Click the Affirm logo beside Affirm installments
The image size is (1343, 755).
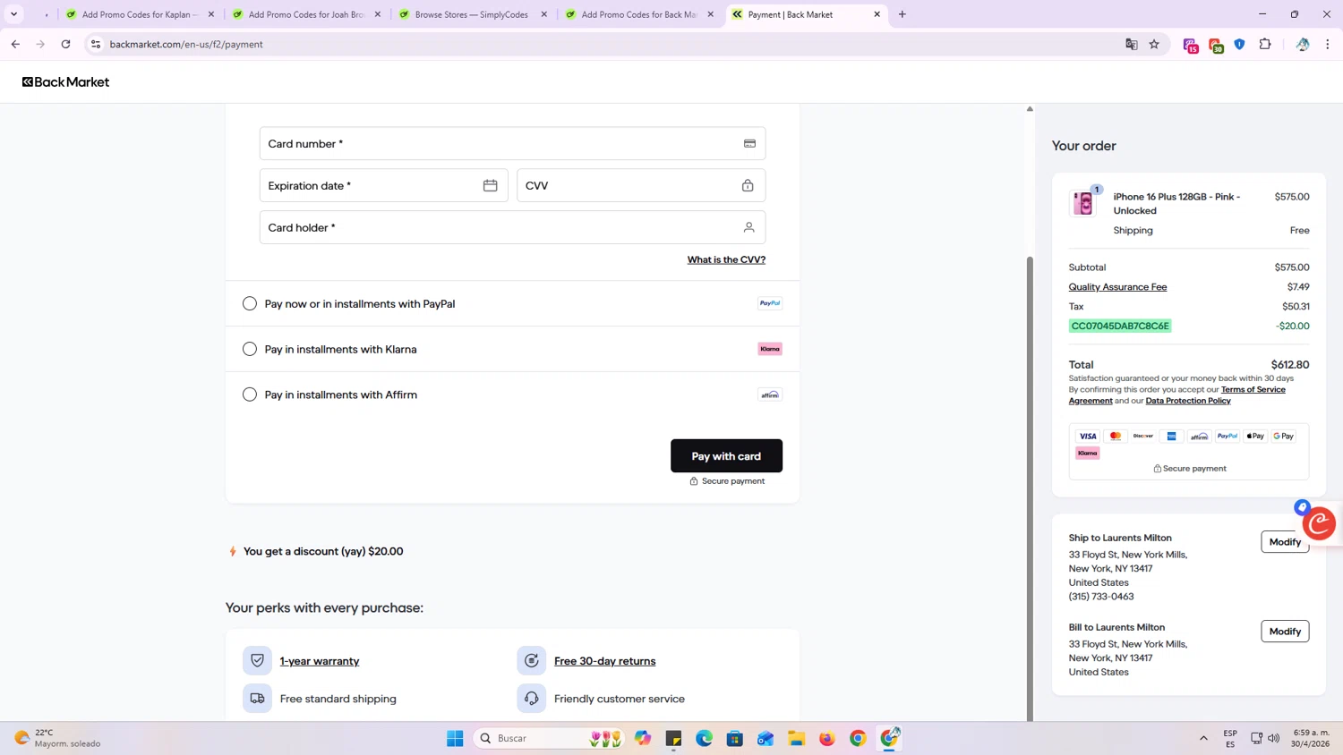point(770,394)
